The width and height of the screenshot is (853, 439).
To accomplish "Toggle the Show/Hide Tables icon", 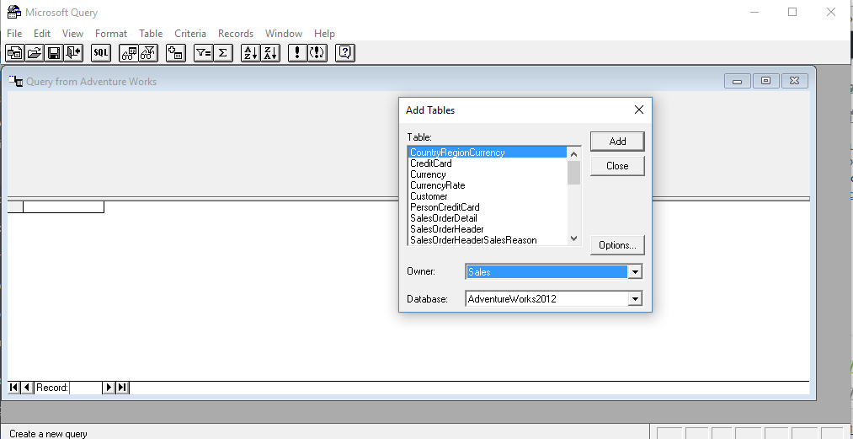I will click(x=128, y=53).
